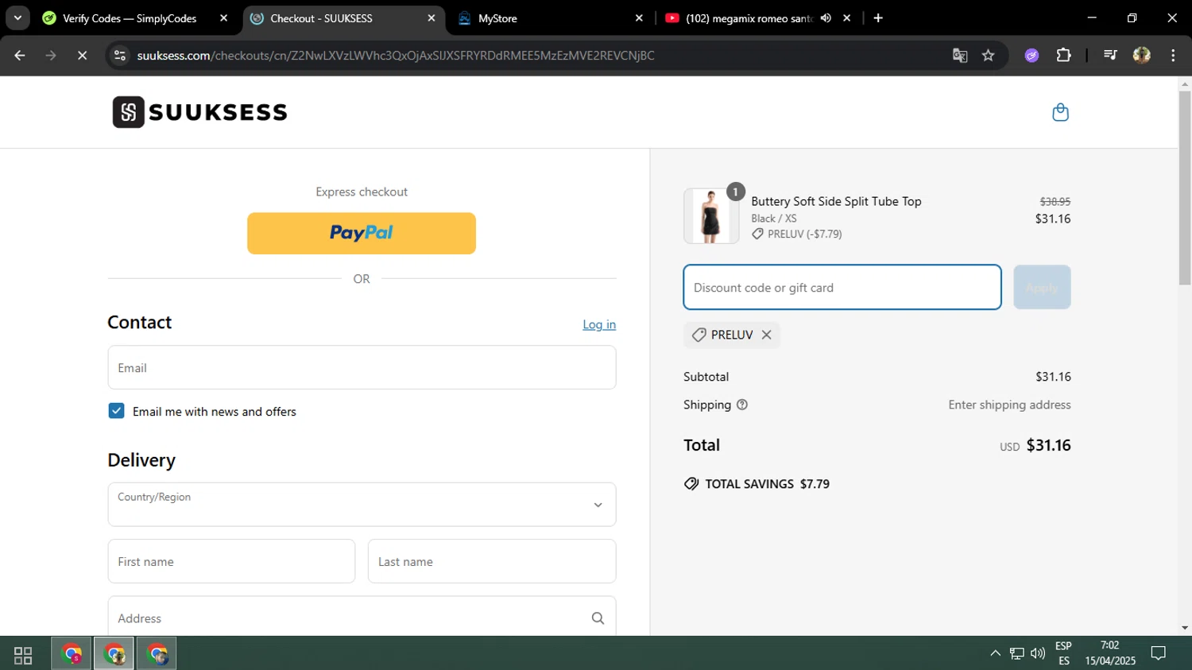Open the shopping bag cart icon
Image resolution: width=1192 pixels, height=670 pixels.
point(1060,112)
